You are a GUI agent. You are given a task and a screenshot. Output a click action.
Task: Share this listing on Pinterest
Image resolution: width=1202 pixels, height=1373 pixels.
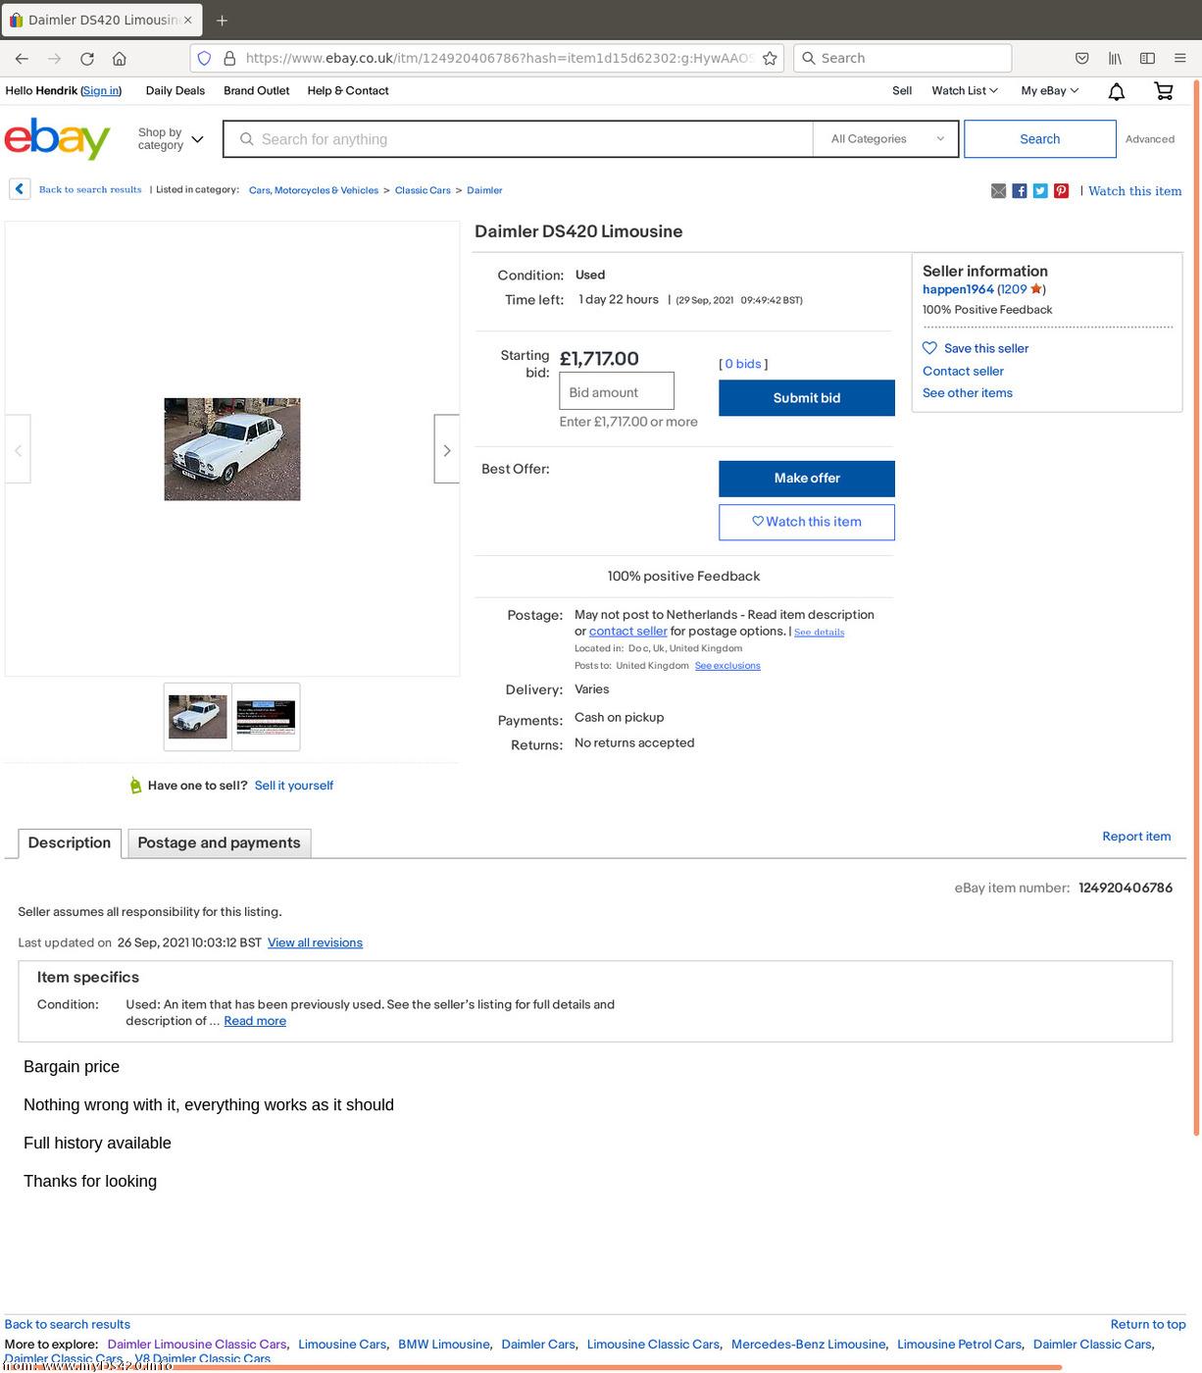(x=1061, y=191)
